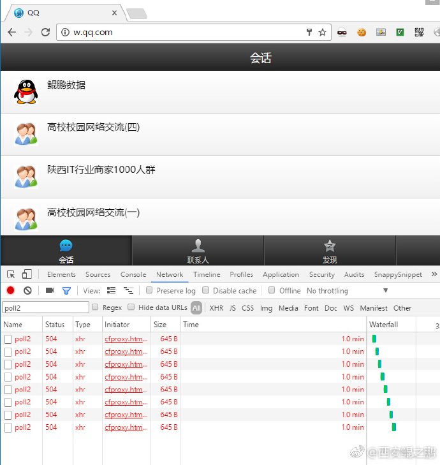The width and height of the screenshot is (440, 465).
Task: Open site info icon in address bar
Action: click(65, 32)
